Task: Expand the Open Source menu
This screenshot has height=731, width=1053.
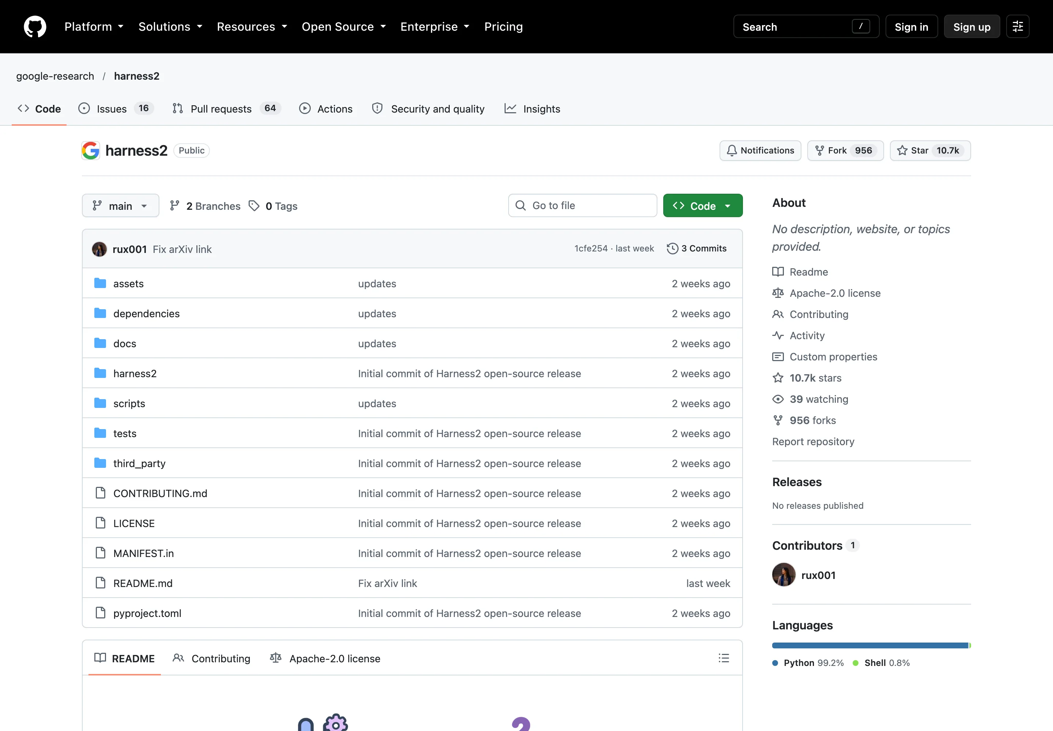Action: point(344,27)
